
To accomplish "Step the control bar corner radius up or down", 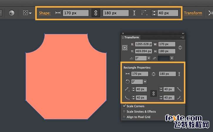I will click(154, 13).
